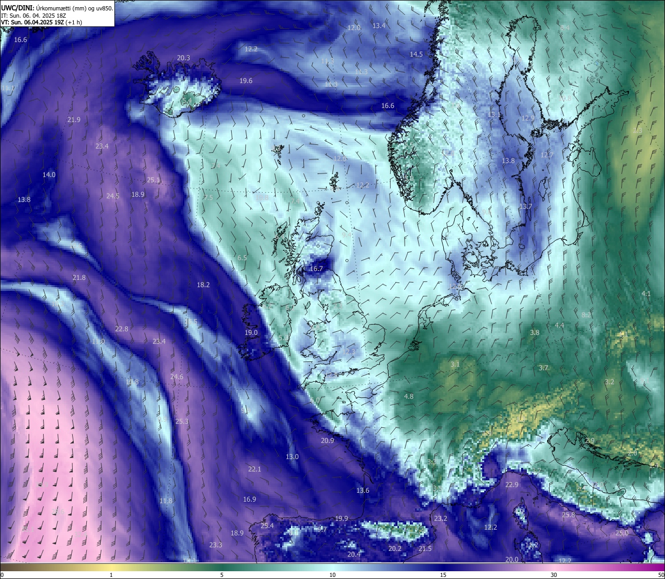The width and height of the screenshot is (665, 579).
Task: Select the 'IT: Sun. 06. 04. 2025 18Z' line
Action: pyautogui.click(x=33, y=16)
